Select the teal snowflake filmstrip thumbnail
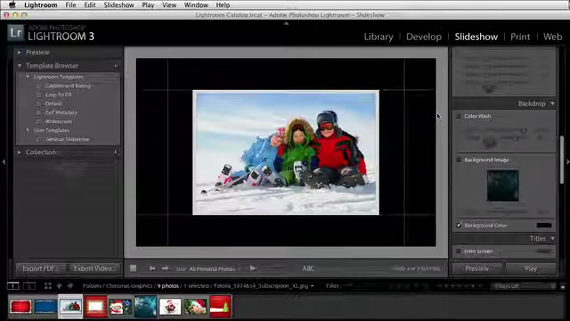This screenshot has width=570, height=321. pyautogui.click(x=145, y=306)
